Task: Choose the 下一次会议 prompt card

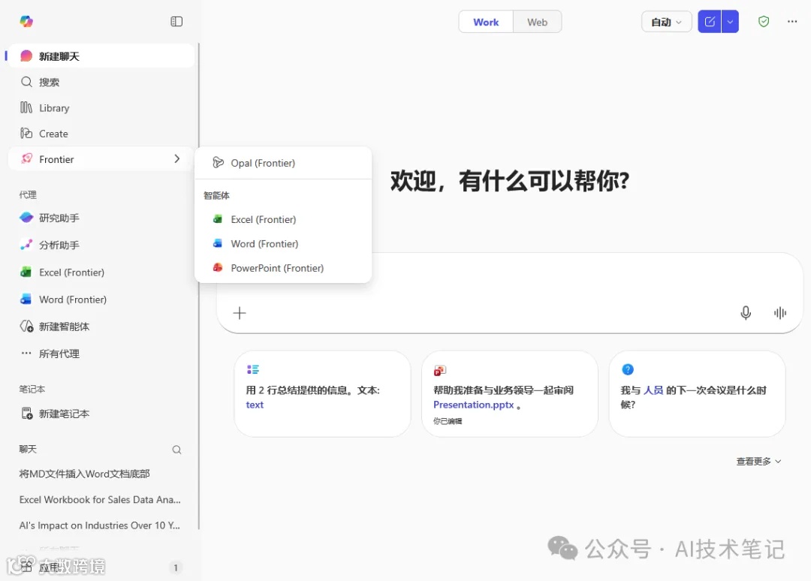Action: (x=697, y=394)
